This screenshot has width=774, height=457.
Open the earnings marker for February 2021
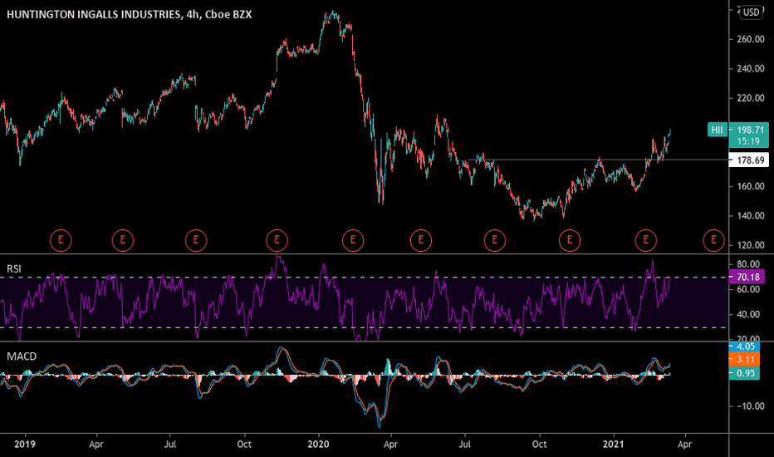(x=645, y=241)
